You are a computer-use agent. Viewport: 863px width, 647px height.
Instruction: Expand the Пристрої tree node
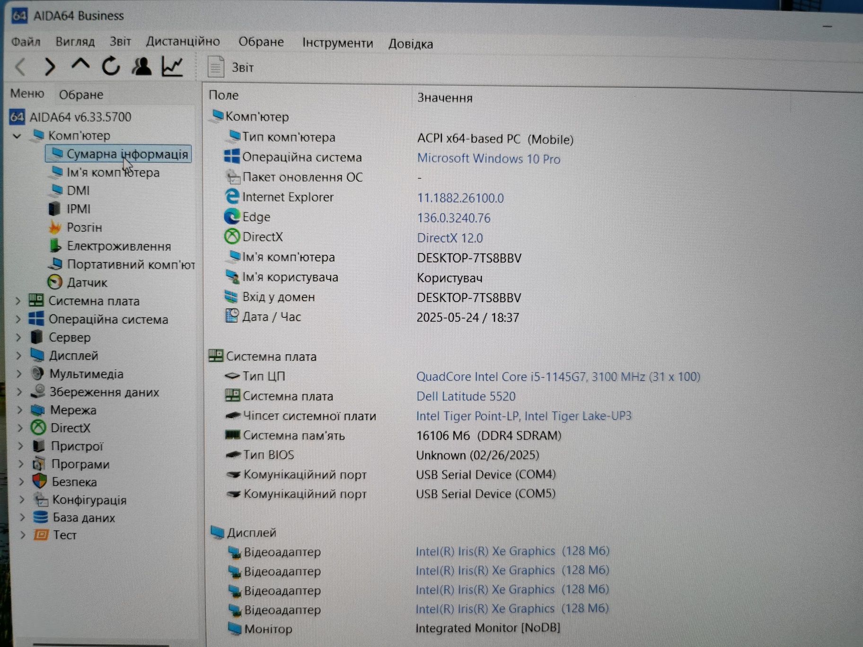coord(20,446)
